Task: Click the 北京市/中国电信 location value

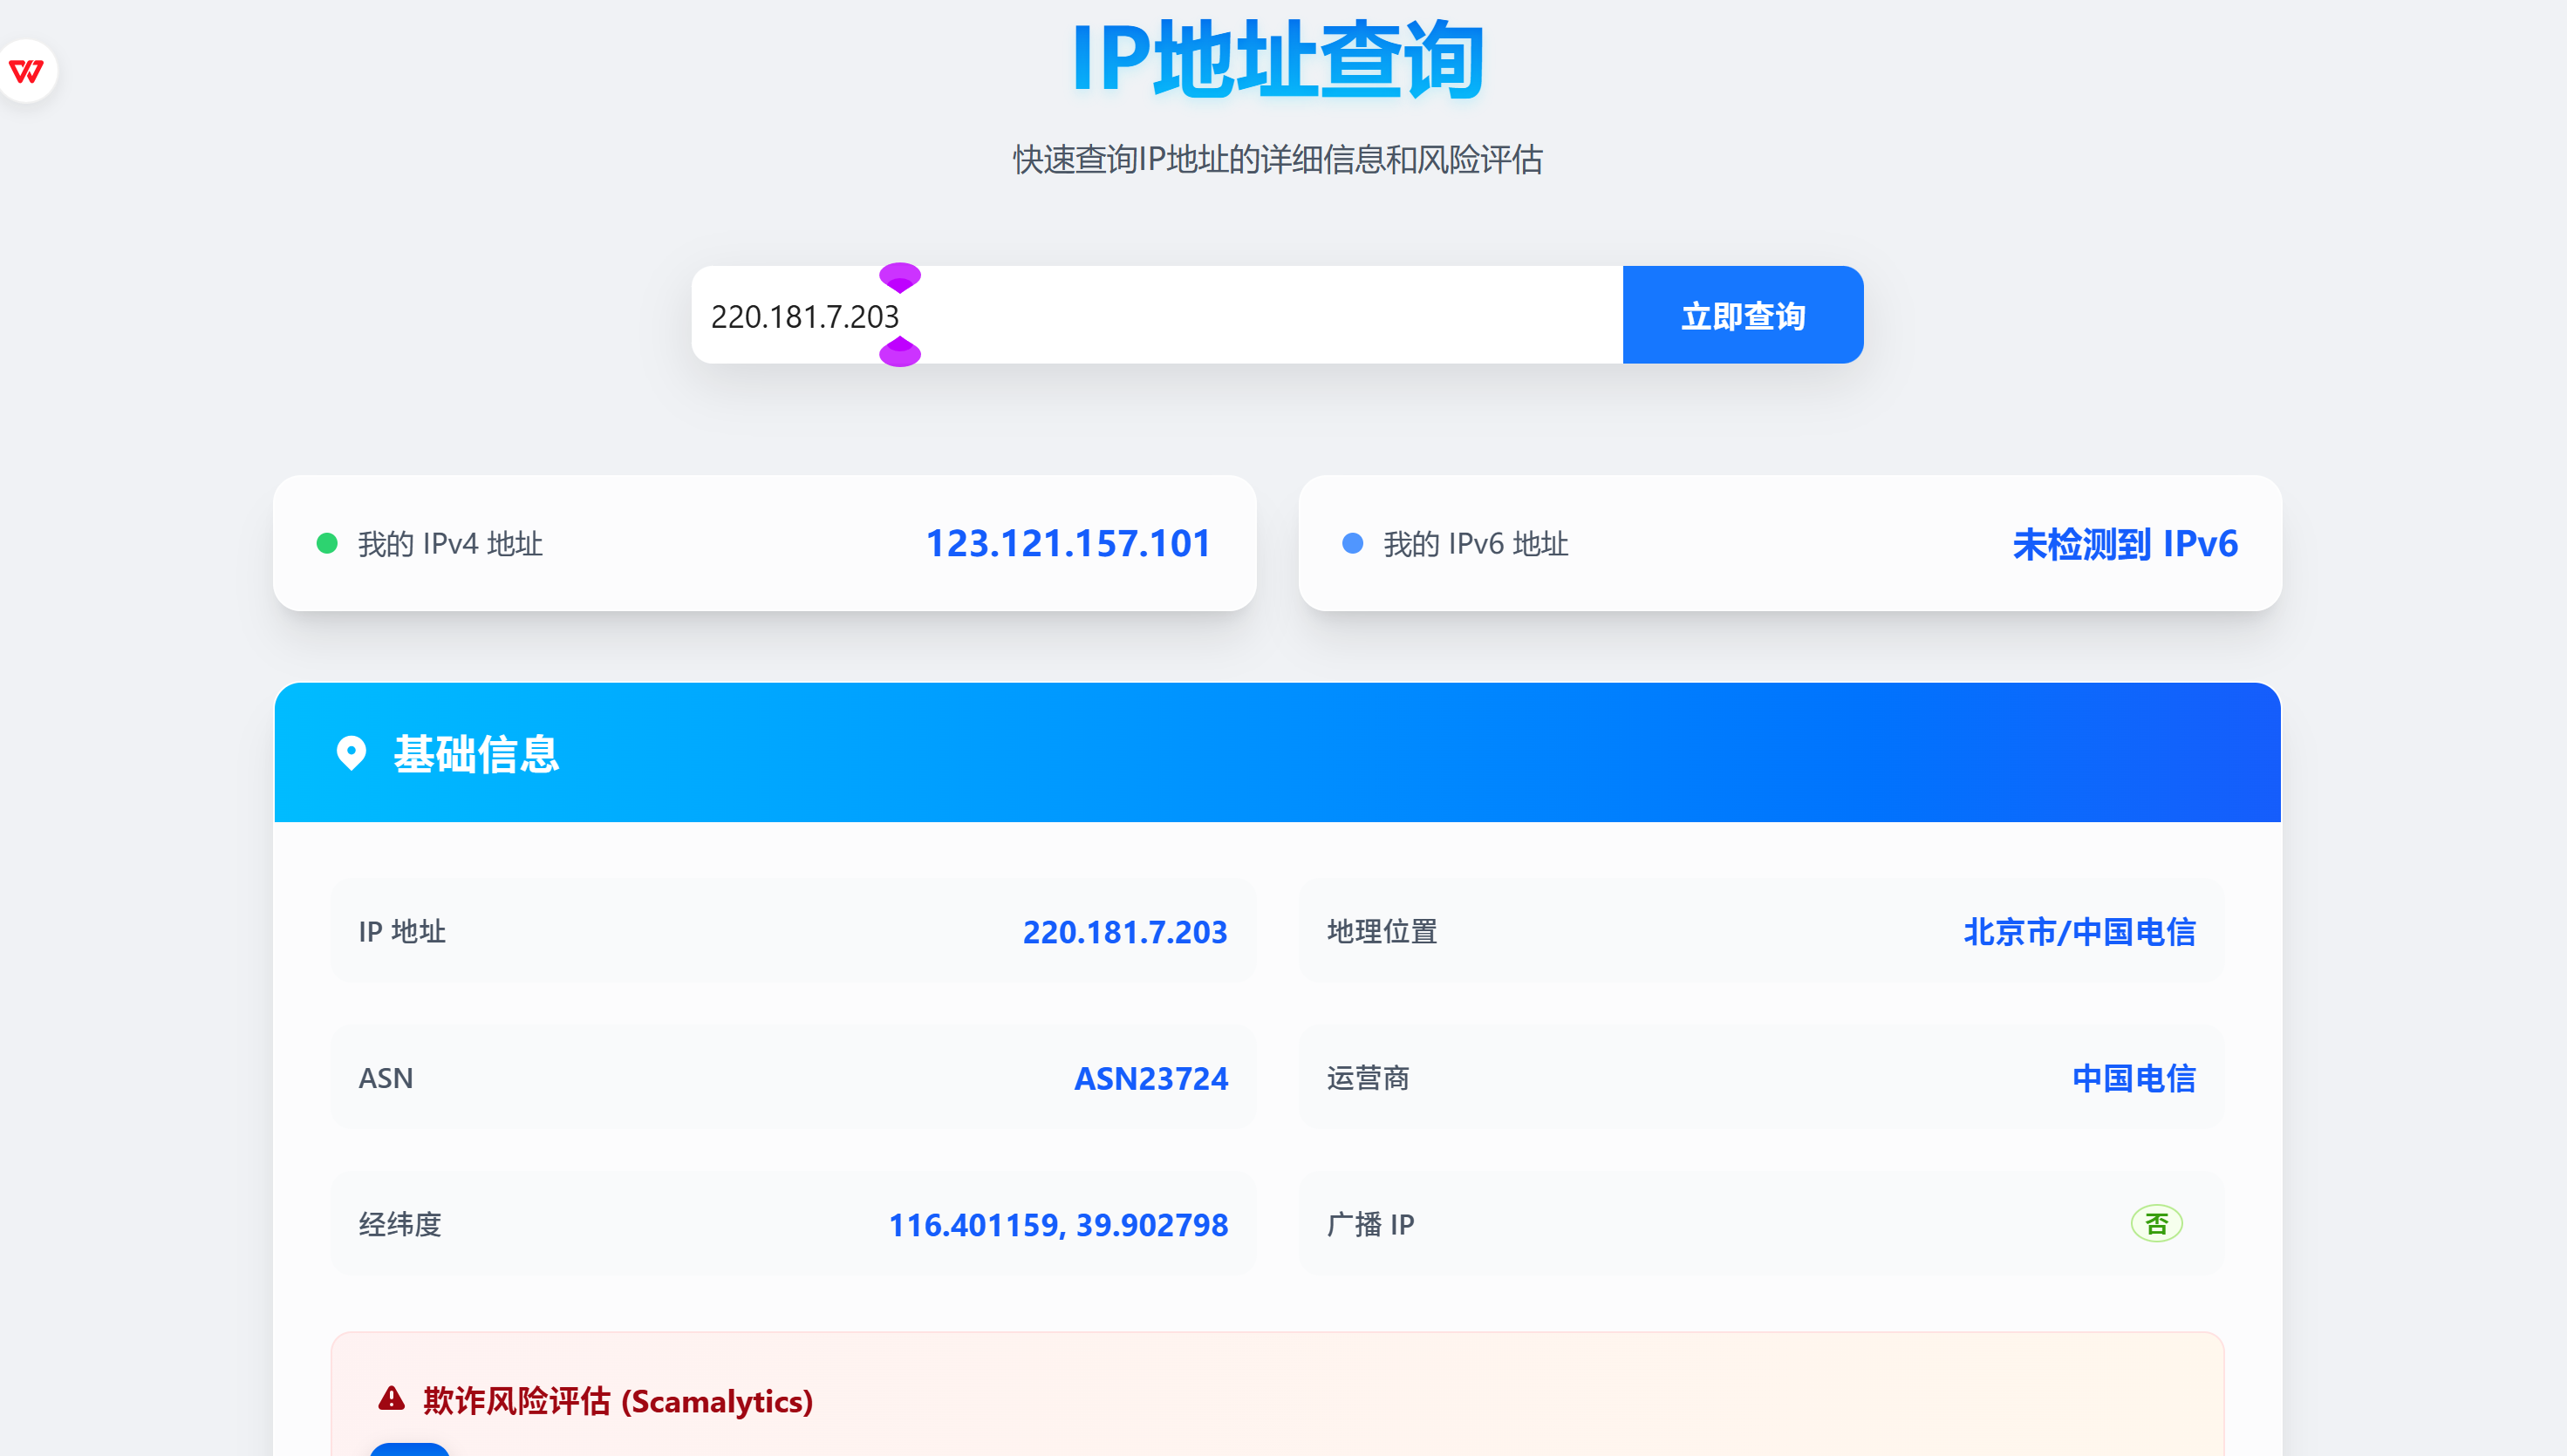Action: click(2079, 932)
